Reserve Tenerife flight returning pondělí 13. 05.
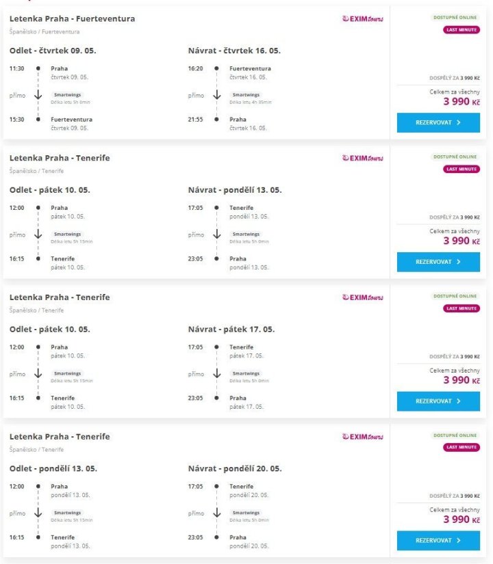 pos(438,262)
